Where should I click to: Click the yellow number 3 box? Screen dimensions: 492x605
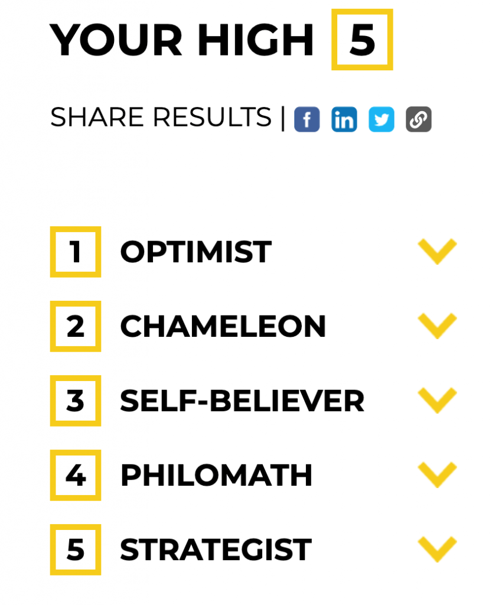click(76, 401)
